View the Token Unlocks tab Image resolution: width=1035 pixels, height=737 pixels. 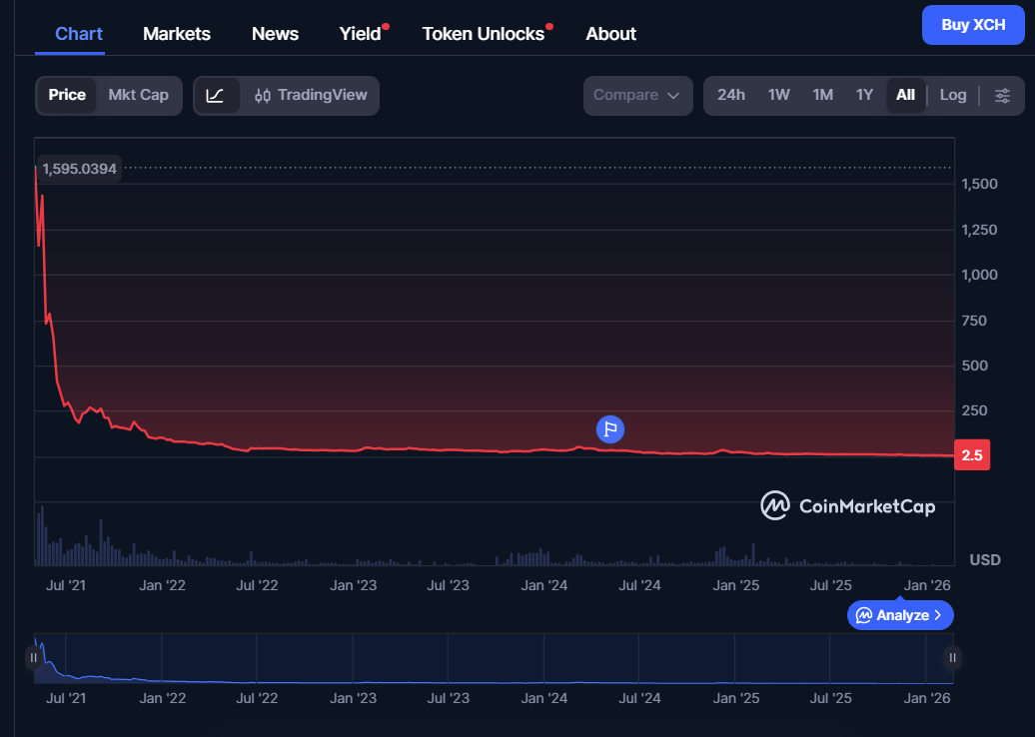tap(484, 33)
